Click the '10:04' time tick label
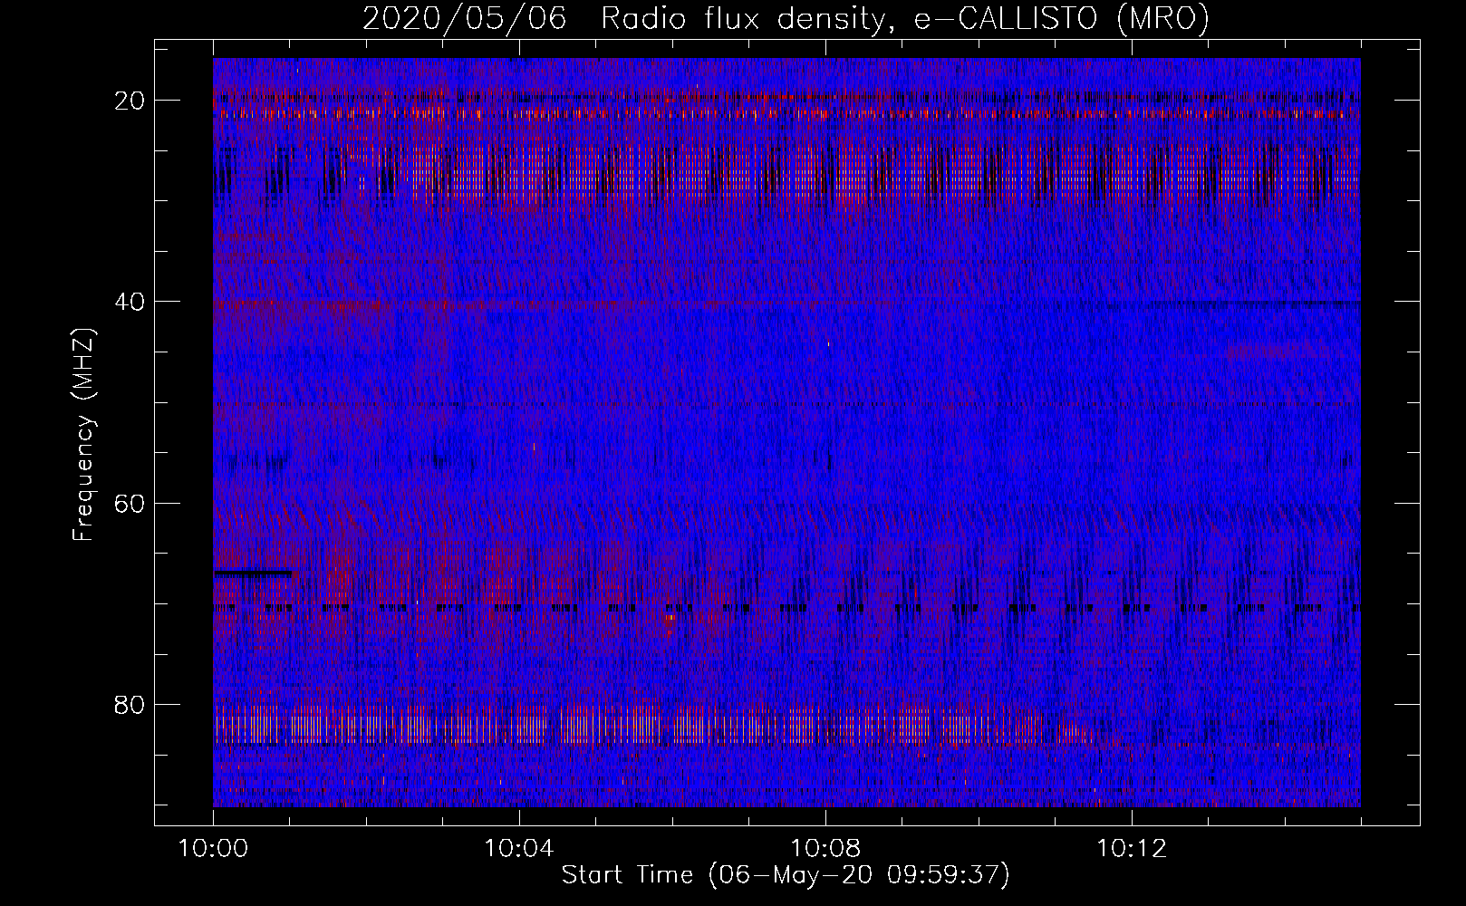The image size is (1466, 906). (x=519, y=849)
